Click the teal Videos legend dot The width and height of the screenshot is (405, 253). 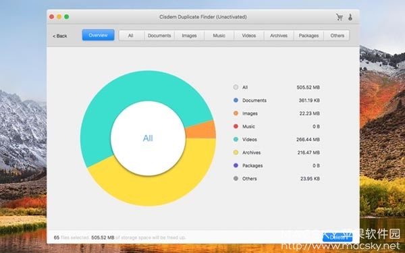click(236, 140)
